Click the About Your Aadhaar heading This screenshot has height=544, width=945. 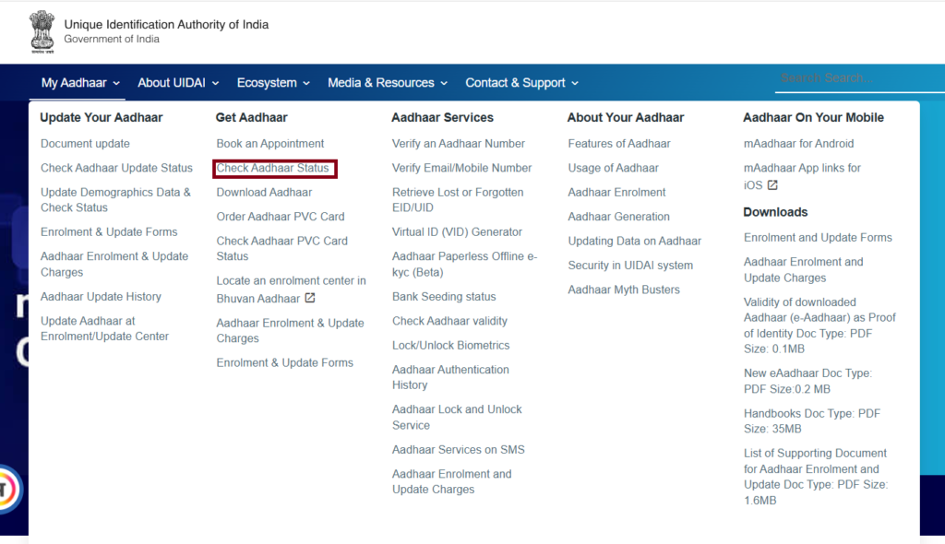click(625, 117)
